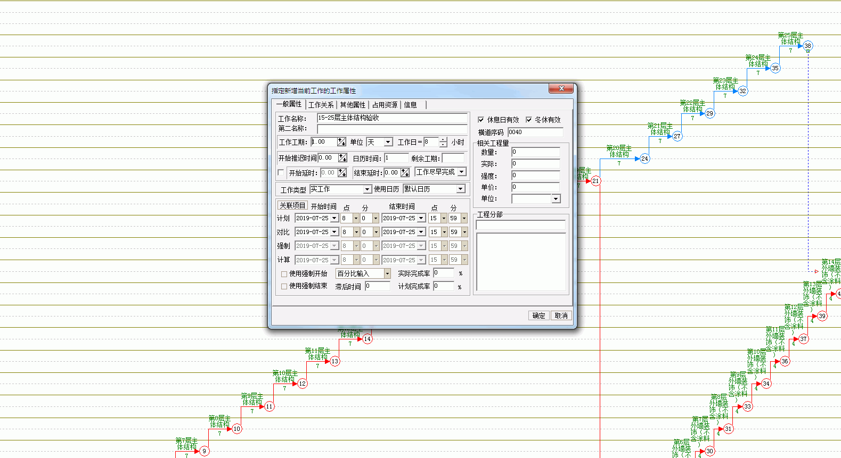Select network node 14 below the dialog

pos(367,339)
